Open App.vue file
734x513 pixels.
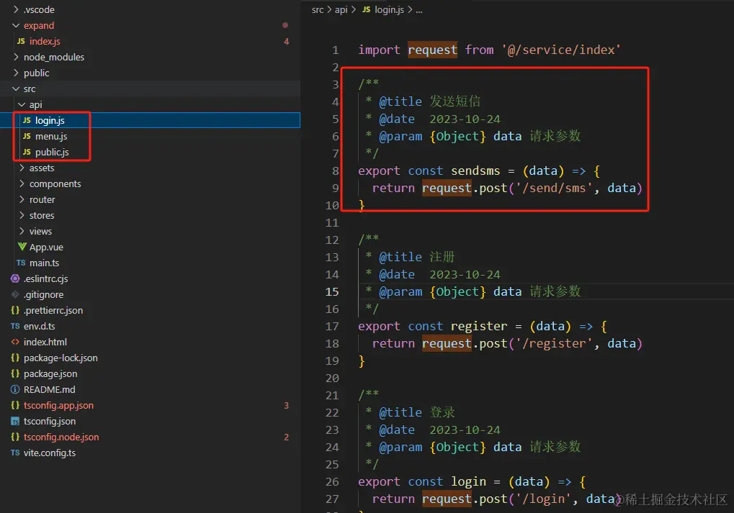46,247
